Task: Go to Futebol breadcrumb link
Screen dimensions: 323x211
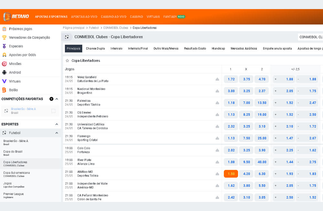Action: tap(94, 28)
